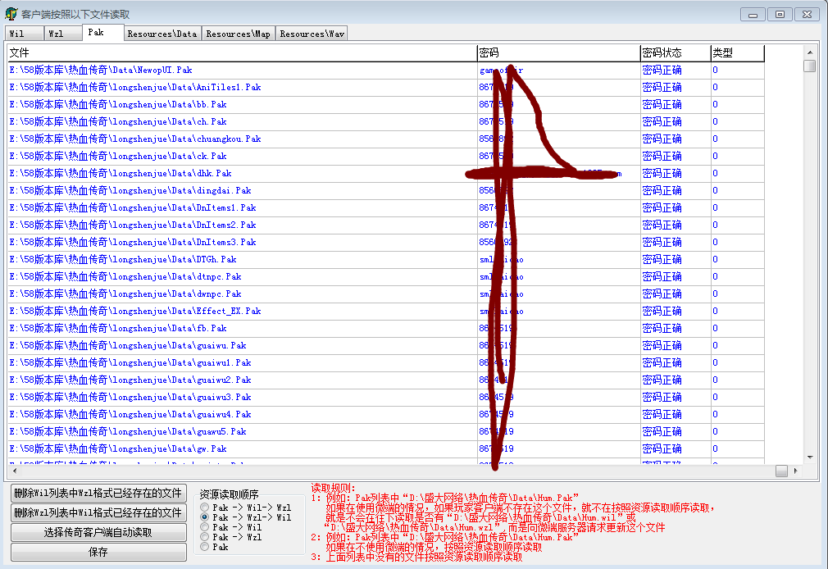Select the DTGh.Pak file row

pos(386,259)
